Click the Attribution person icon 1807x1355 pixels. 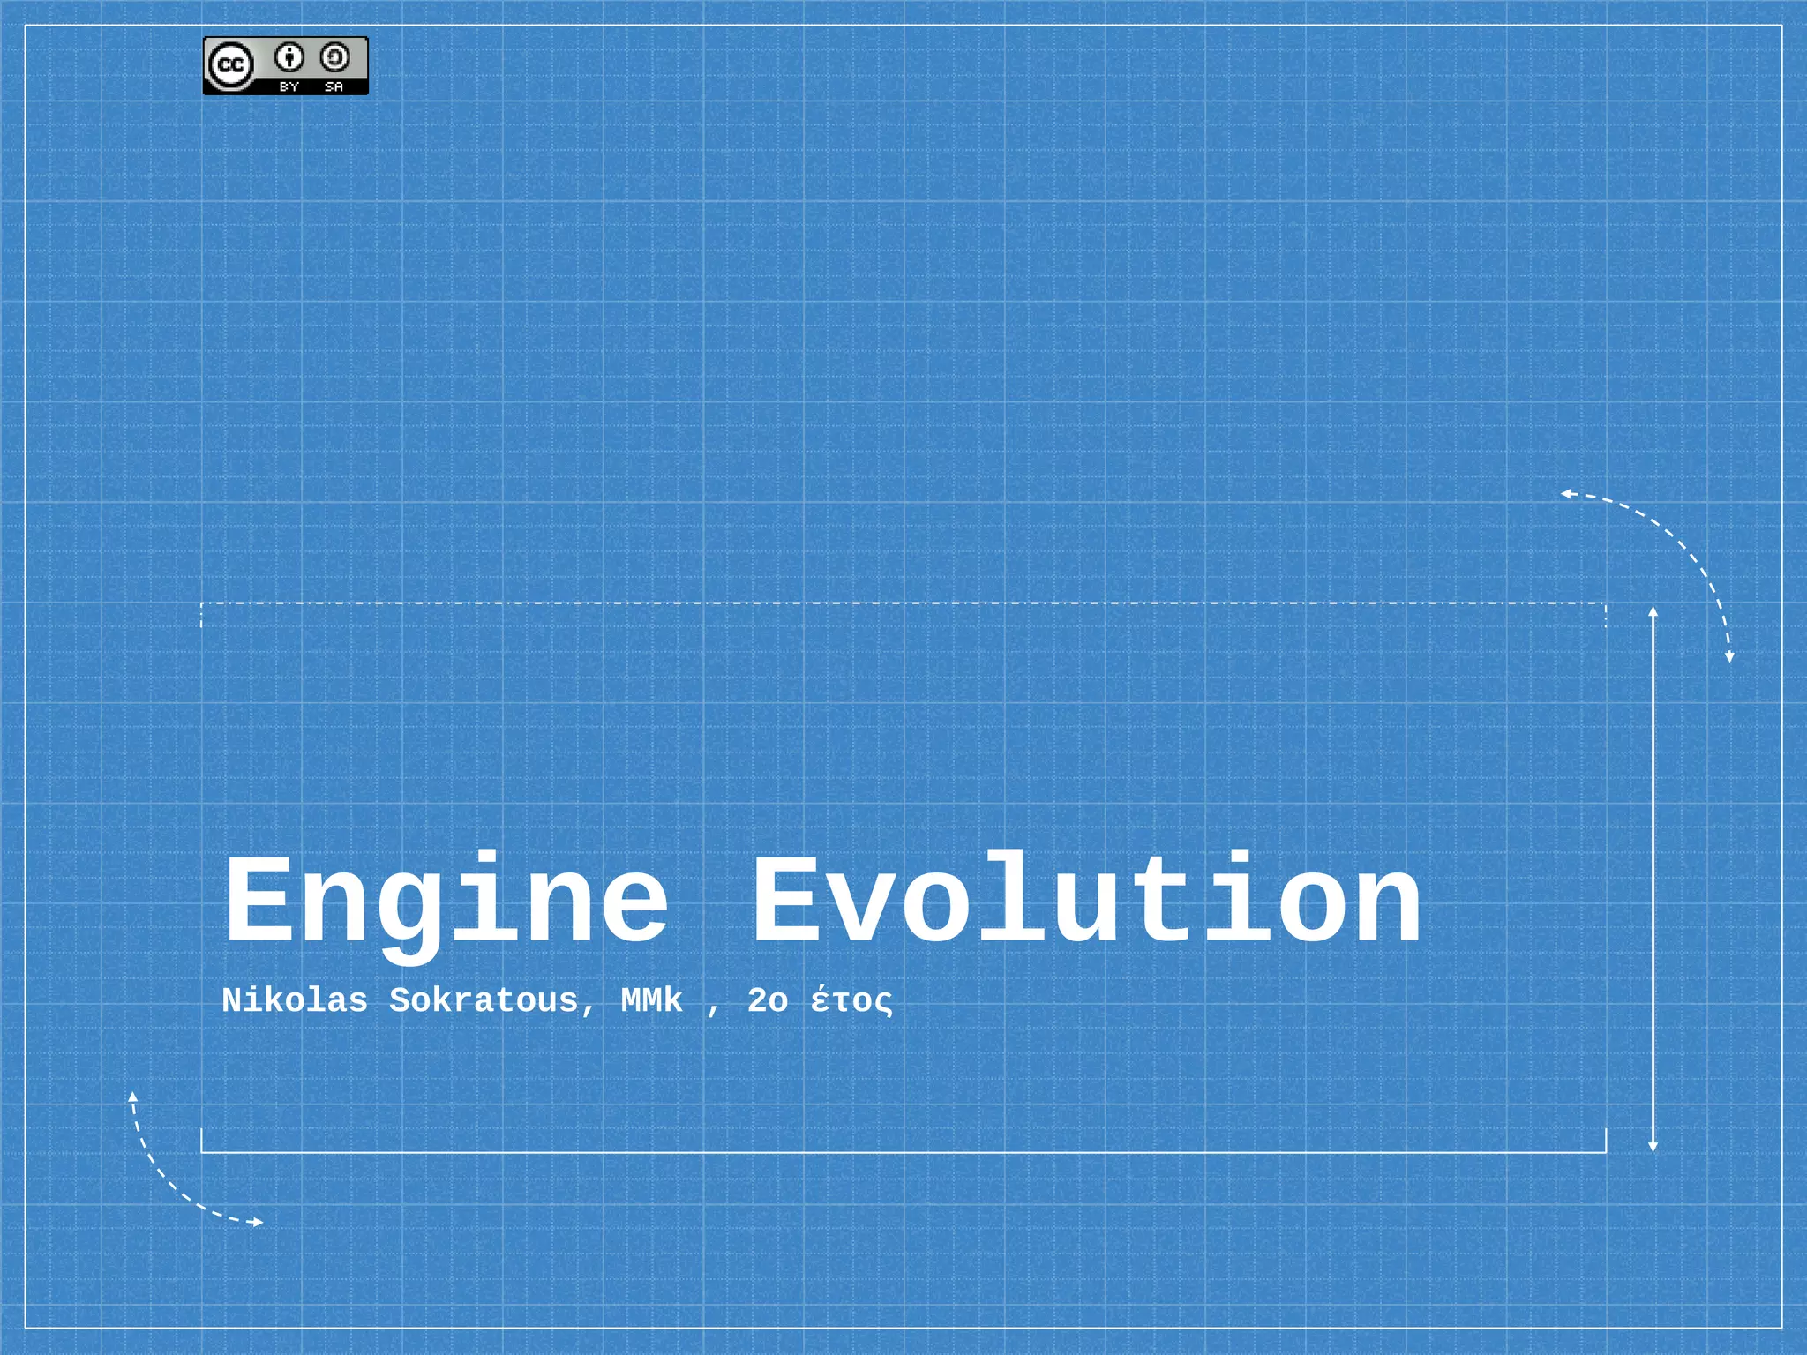click(x=289, y=57)
